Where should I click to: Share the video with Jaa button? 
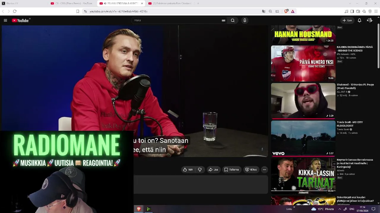coord(213,170)
